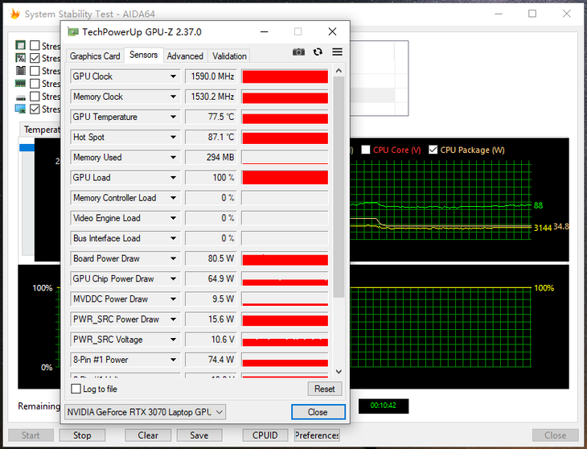The image size is (587, 449).
Task: Enable the Log to file checkbox
Action: tap(76, 389)
